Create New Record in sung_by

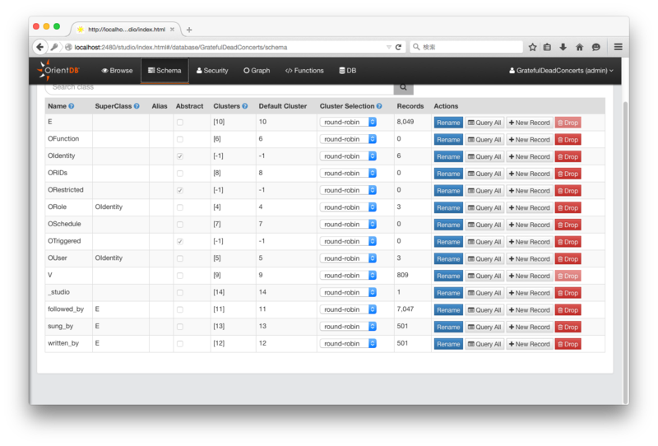tap(529, 328)
